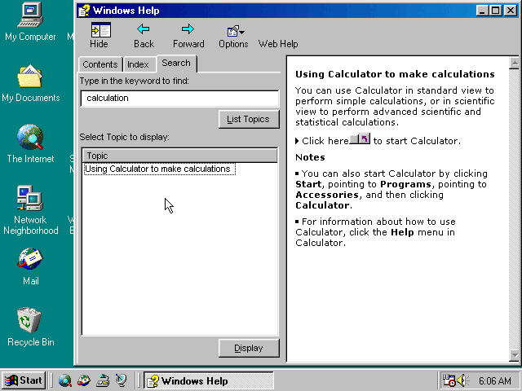Click Task Scheduler tray icon
This screenshot has width=522, height=391.
pyautogui.click(x=449, y=380)
